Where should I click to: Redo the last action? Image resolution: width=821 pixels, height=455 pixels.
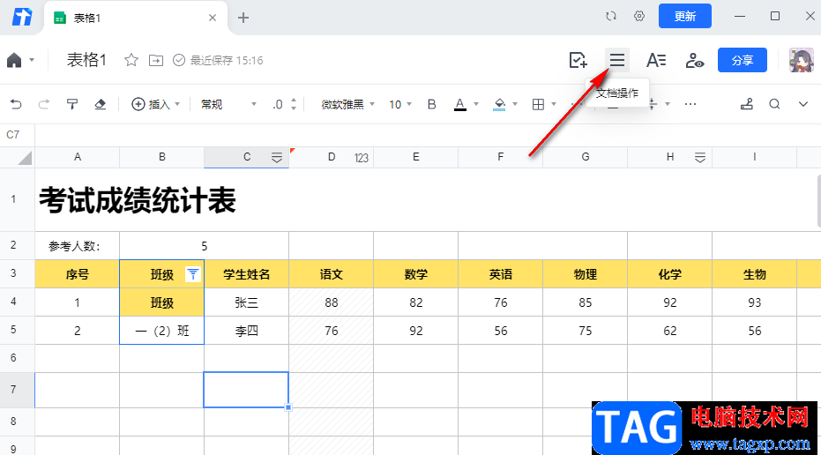pos(44,104)
